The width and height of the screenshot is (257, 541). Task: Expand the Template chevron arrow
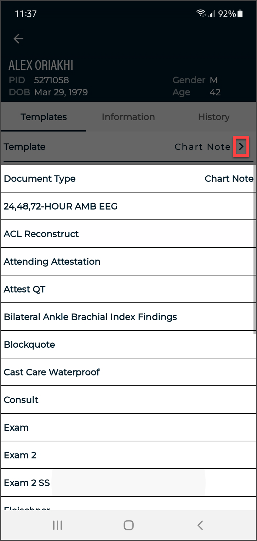(241, 147)
